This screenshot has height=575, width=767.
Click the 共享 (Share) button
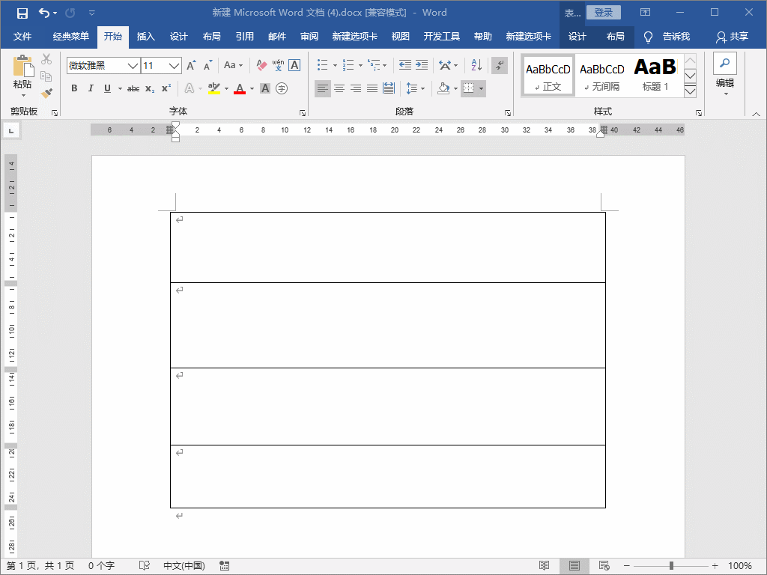pyautogui.click(x=733, y=37)
